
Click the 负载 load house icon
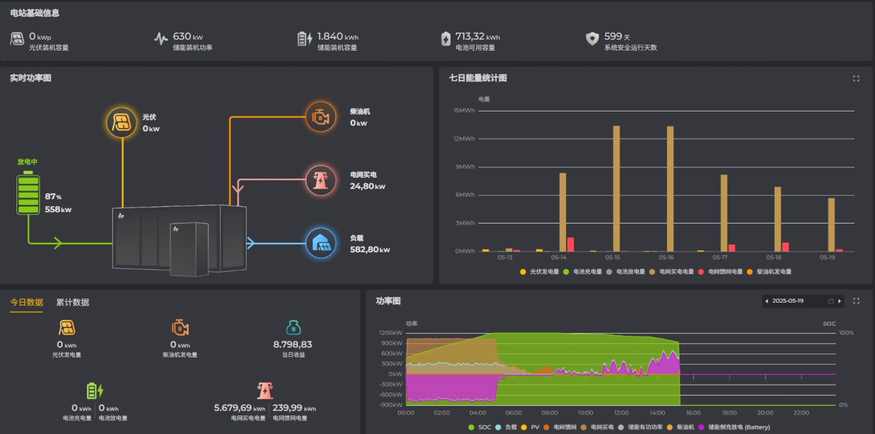(x=321, y=243)
